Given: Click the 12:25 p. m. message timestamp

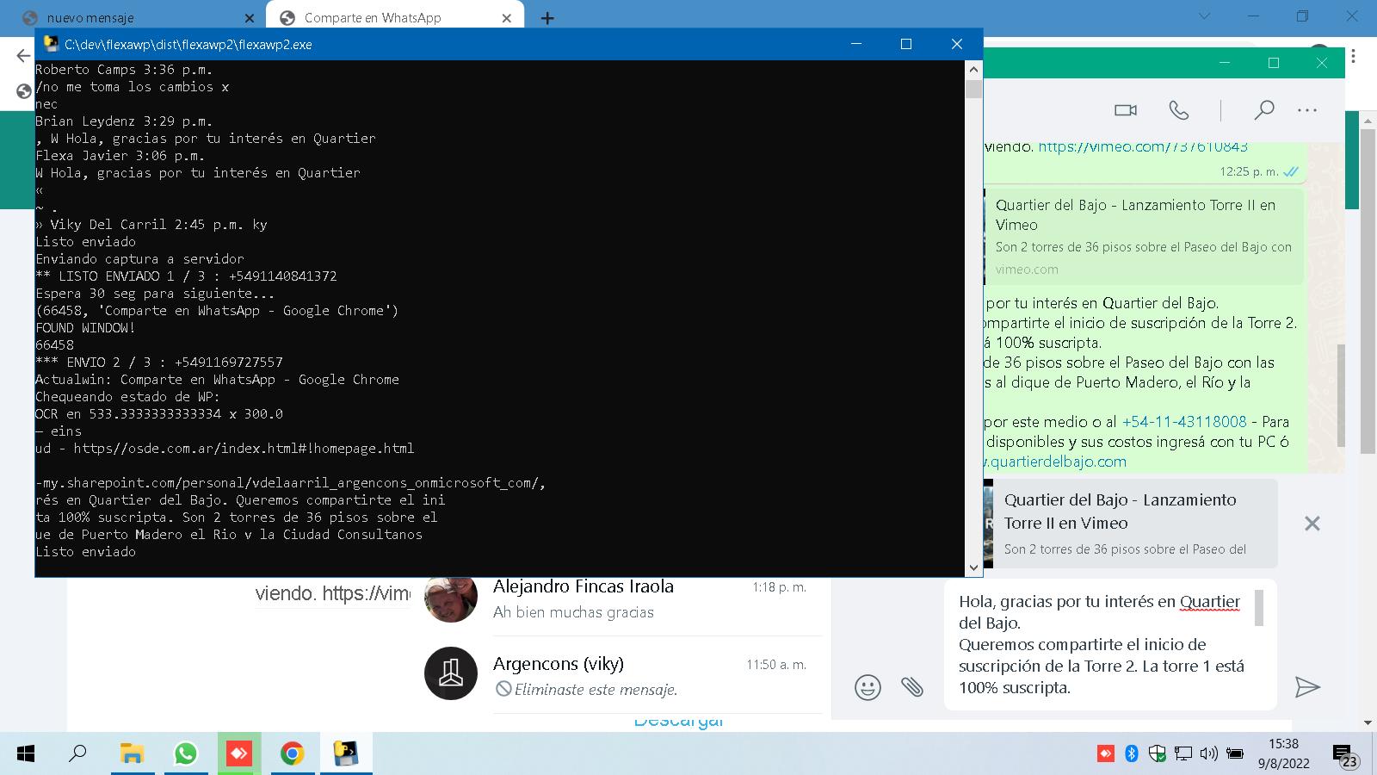Looking at the screenshot, I should click(1249, 171).
